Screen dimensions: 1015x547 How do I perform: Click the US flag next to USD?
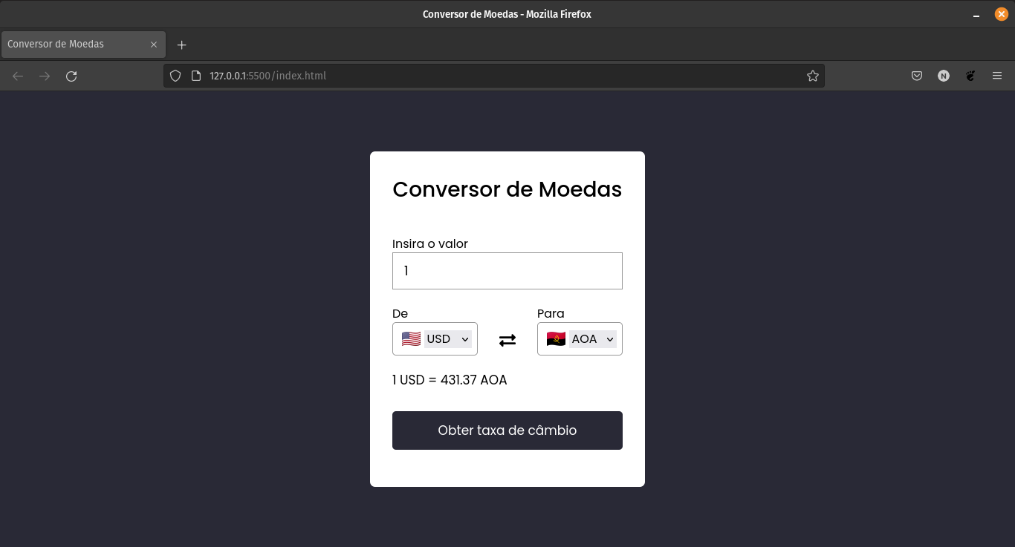[410, 338]
